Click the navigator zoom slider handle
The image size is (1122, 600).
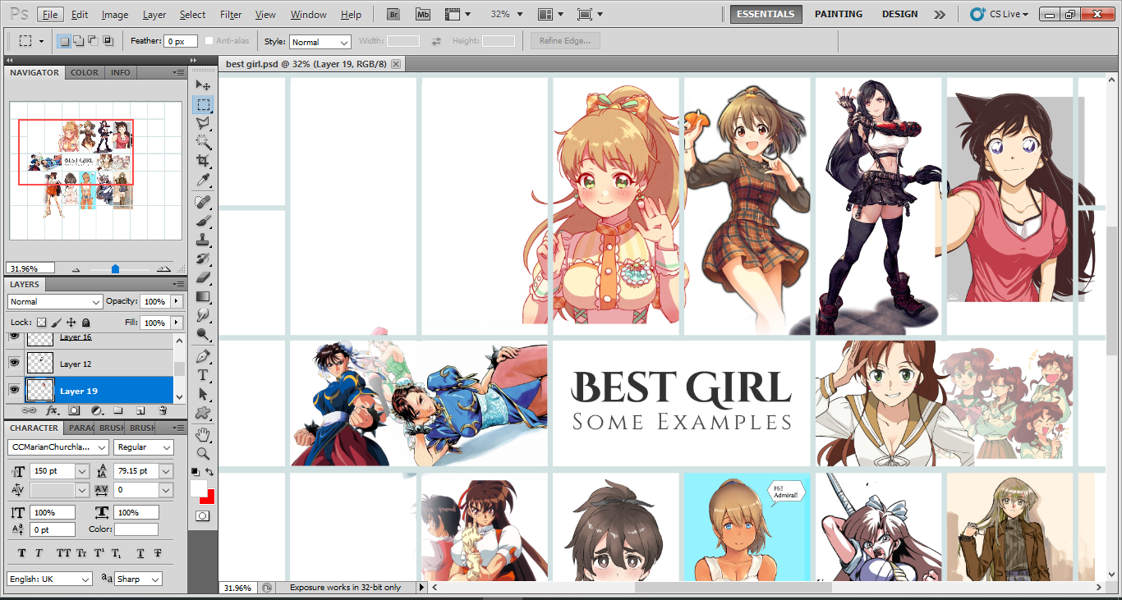pyautogui.click(x=115, y=268)
